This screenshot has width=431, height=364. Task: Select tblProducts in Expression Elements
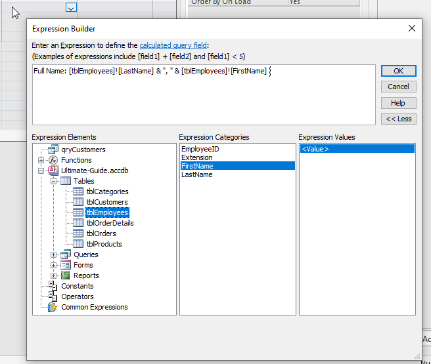click(104, 244)
